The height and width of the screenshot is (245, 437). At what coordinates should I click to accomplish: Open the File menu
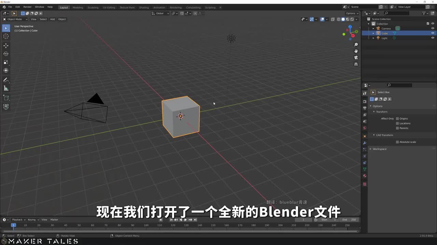(x=10, y=7)
